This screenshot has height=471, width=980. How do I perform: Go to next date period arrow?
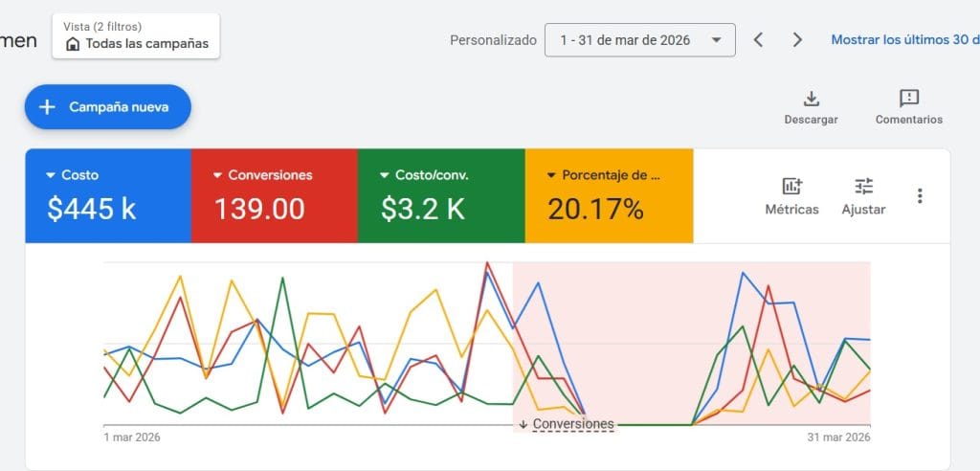(797, 40)
